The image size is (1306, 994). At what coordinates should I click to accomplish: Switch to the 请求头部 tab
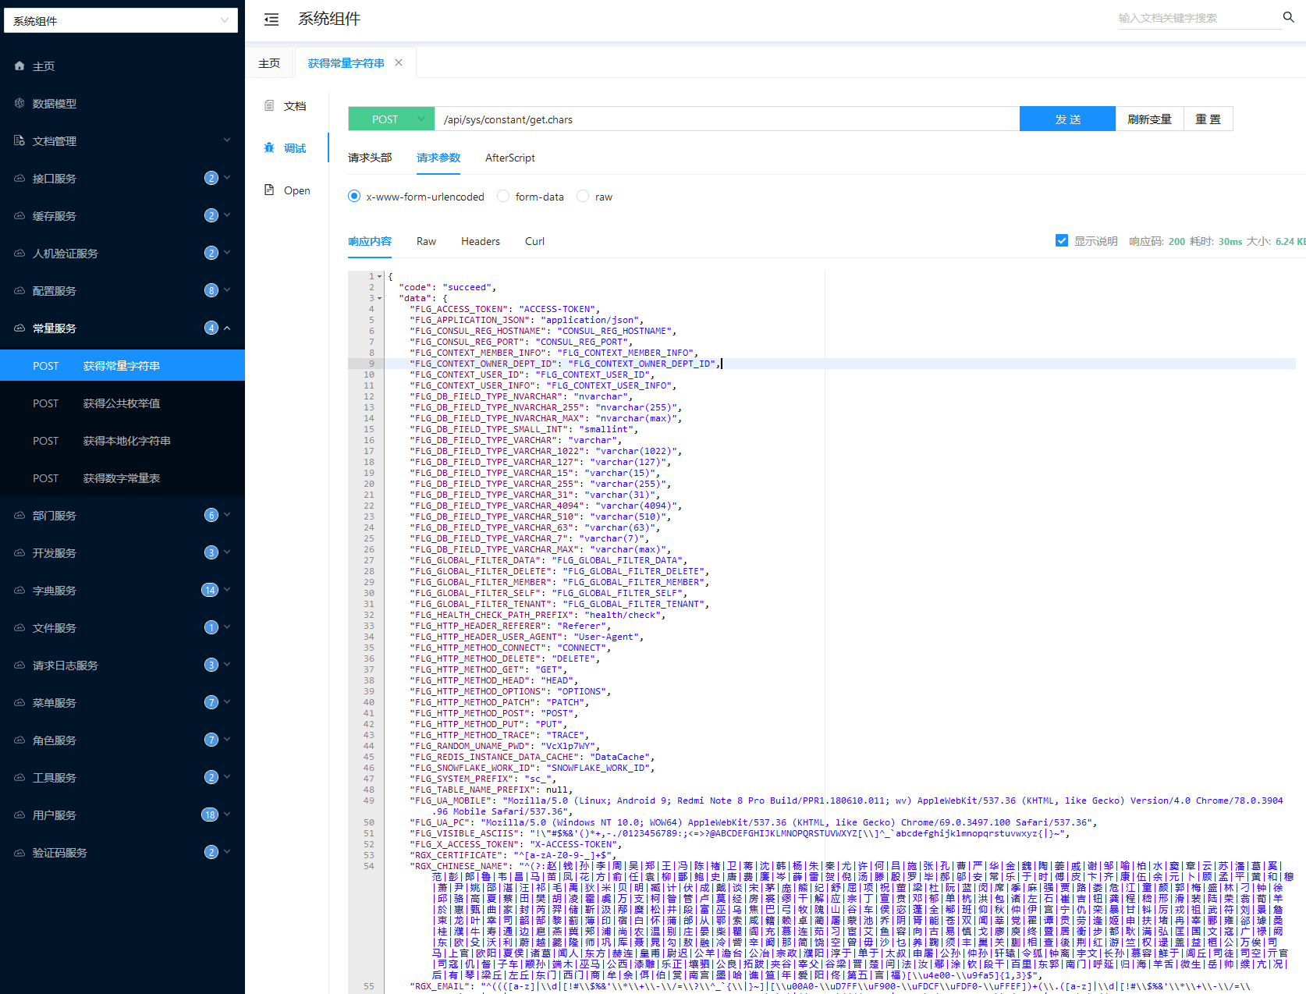pos(370,158)
